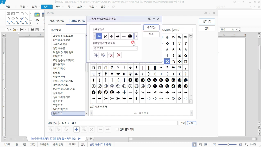Expand the 보안 menu dropdown arrow
The image size is (261, 147).
(x=84, y=7)
